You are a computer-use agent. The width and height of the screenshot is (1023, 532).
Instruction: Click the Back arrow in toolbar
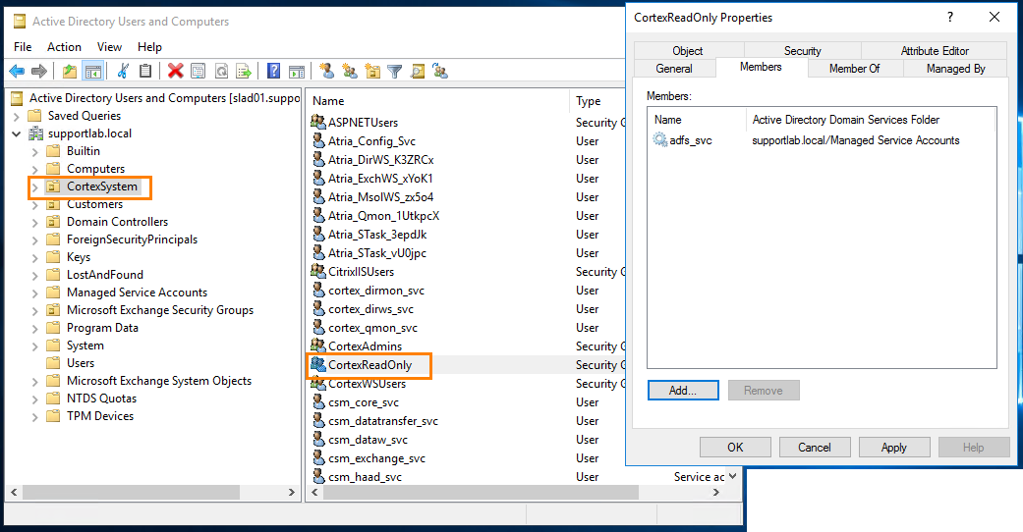click(x=17, y=71)
